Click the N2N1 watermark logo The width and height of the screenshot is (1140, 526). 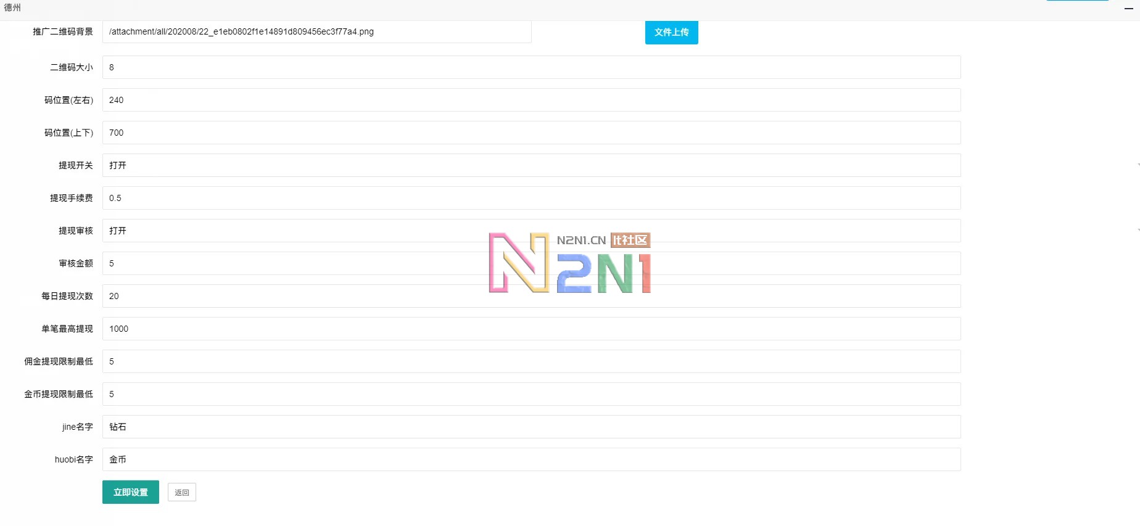tap(569, 263)
